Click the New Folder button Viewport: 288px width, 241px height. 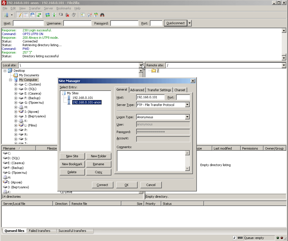coord(99,156)
